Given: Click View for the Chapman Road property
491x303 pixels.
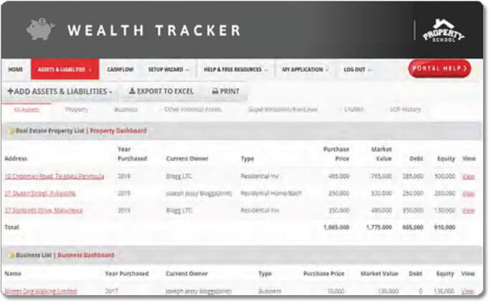Looking at the screenshot, I should point(468,177).
